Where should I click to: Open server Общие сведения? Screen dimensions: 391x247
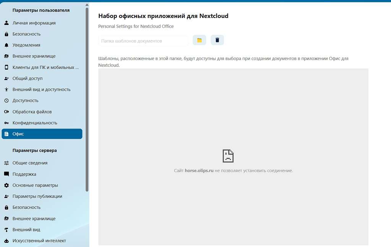(x=42, y=163)
